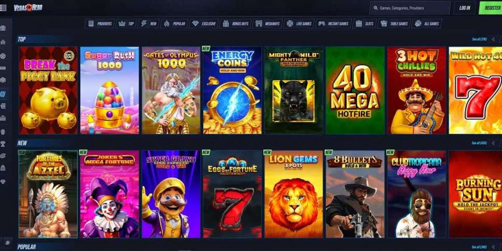
Task: Select the Megaways category
Action: click(x=268, y=24)
